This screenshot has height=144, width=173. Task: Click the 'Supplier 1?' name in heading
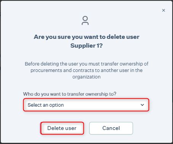[x=86, y=46]
